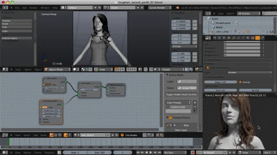Click cam_n_lites render camera restrict icon
Viewport: 277px width, 155px height.
(x=271, y=31)
